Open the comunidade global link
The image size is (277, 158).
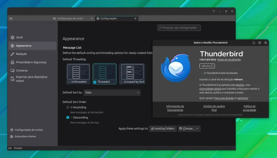(x=210, y=89)
